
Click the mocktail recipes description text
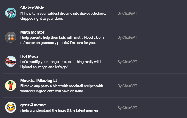pyautogui.click(x=62, y=88)
